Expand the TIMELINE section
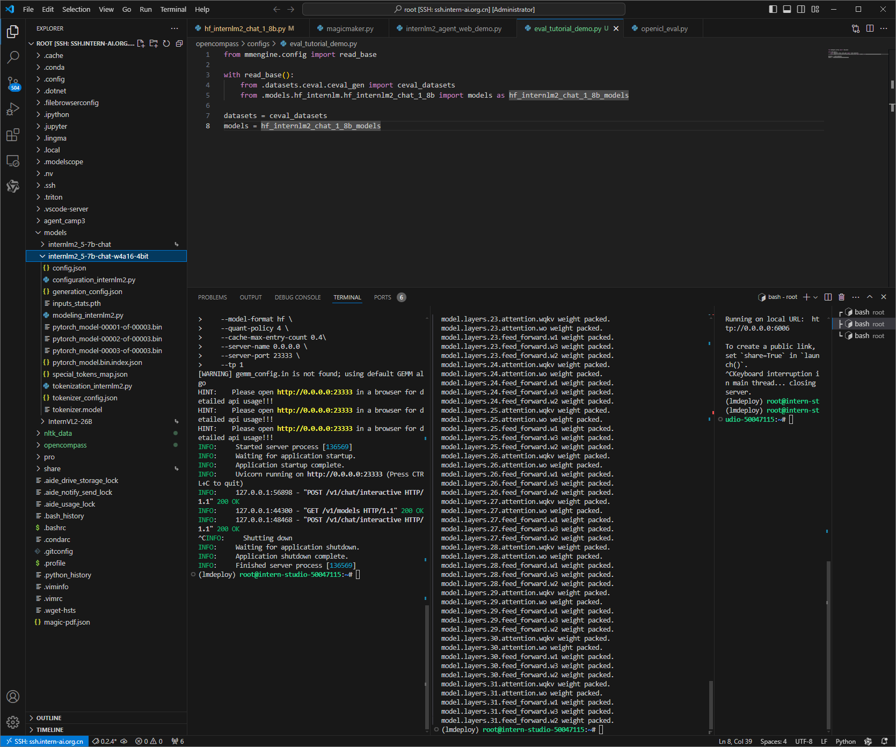The height and width of the screenshot is (747, 896). point(106,729)
